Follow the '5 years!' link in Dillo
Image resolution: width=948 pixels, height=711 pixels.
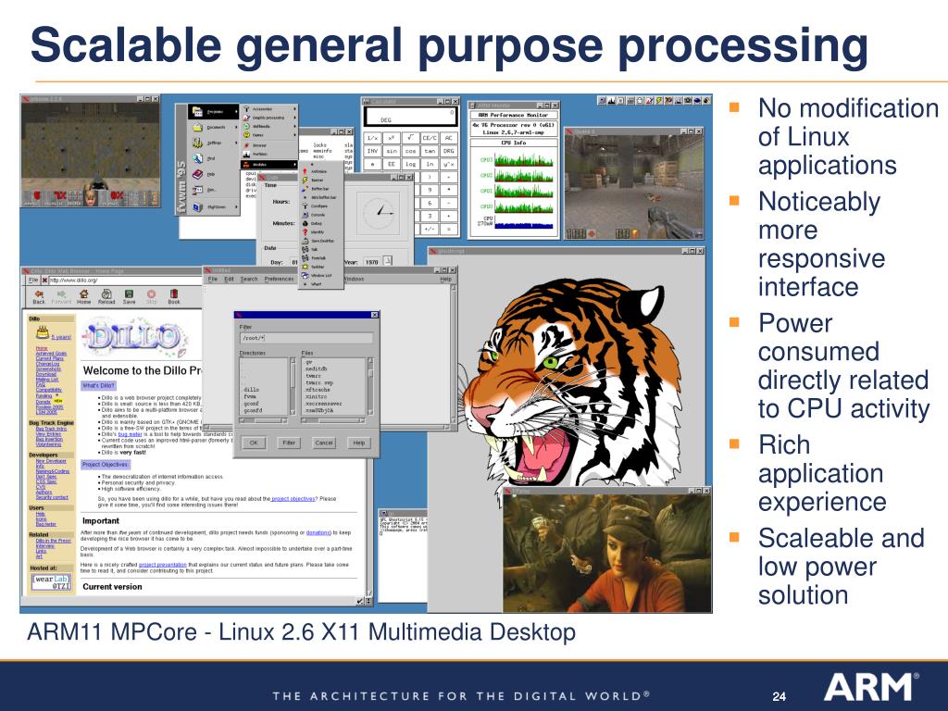click(61, 337)
